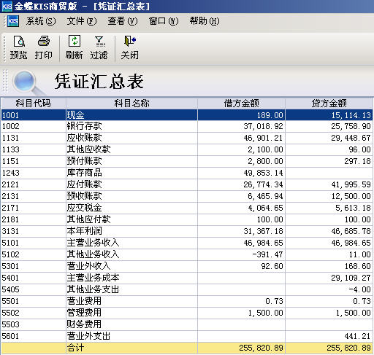The width and height of the screenshot is (374, 355).
Task: Click the 打印 print icon
Action: tap(44, 42)
